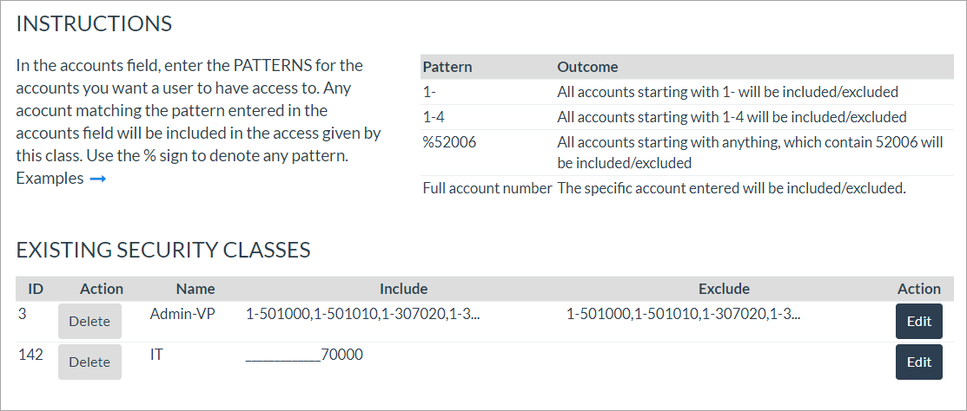
Task: Select the Admin-VP name cell
Action: pos(182,314)
